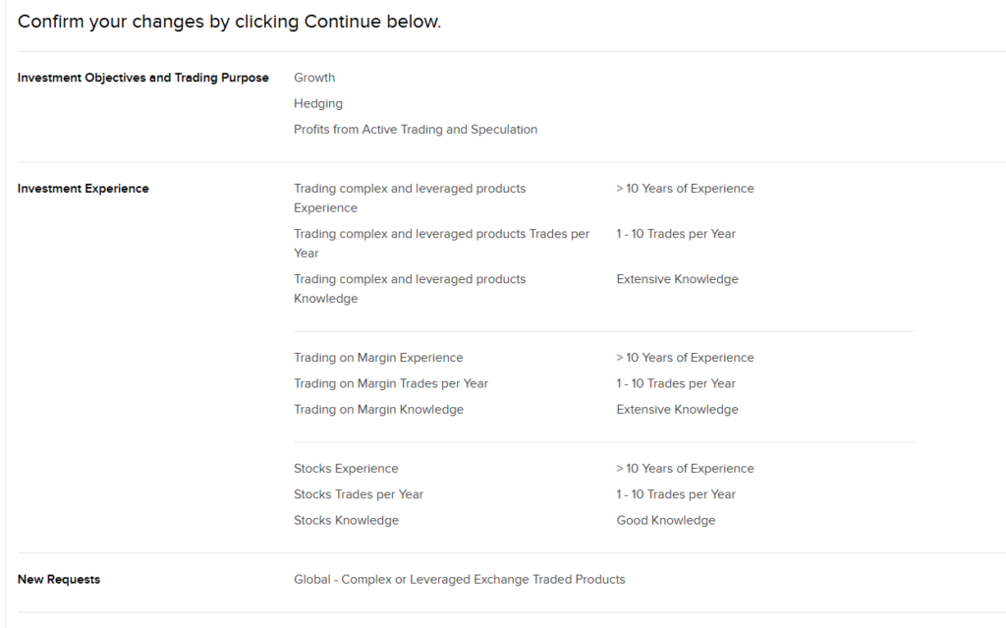1006x628 pixels.
Task: Click '> 10 Years of Experience' for Stocks
Action: [x=685, y=469]
